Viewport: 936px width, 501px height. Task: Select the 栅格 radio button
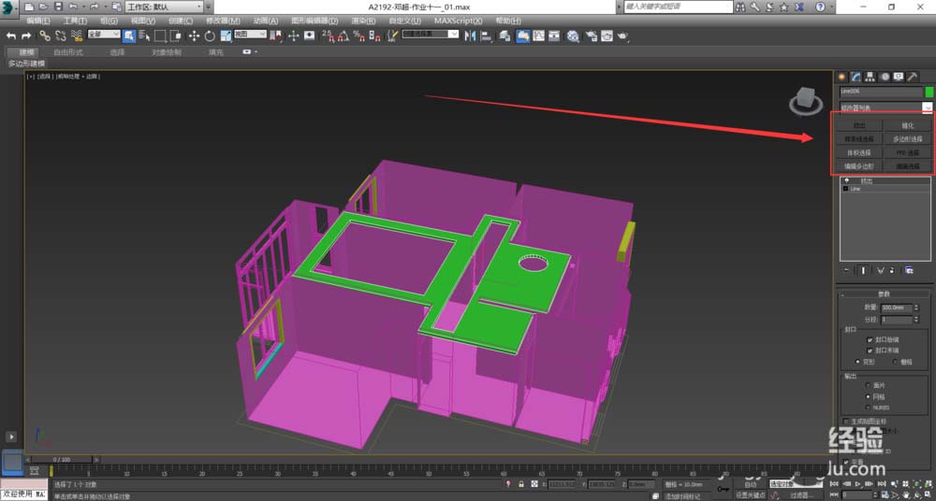[895, 362]
